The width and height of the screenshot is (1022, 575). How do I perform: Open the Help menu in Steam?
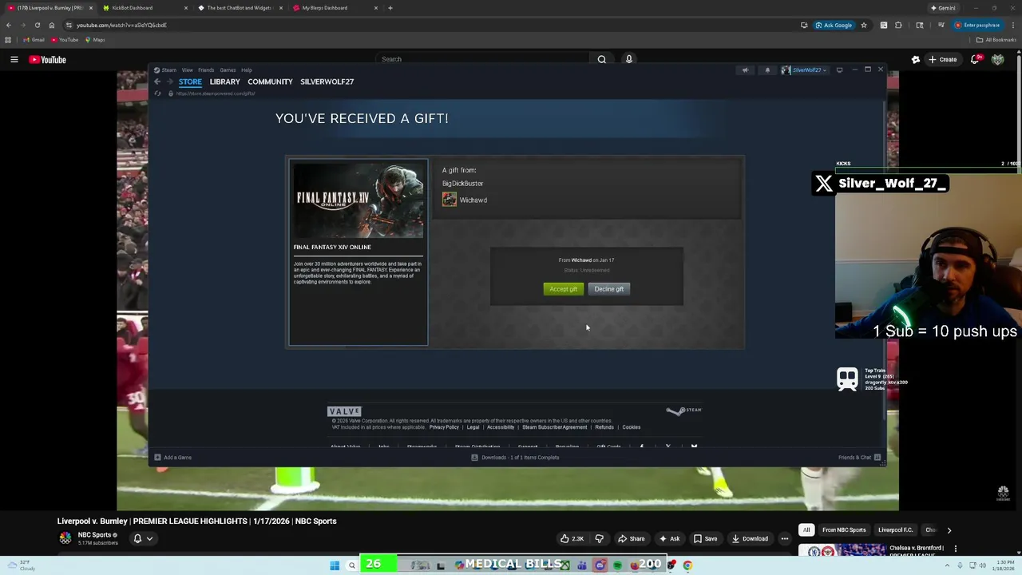point(247,70)
